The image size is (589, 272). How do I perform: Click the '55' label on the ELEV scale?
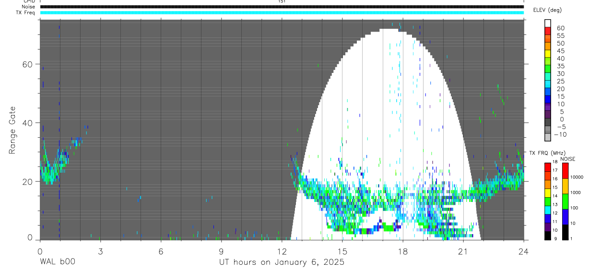click(561, 35)
